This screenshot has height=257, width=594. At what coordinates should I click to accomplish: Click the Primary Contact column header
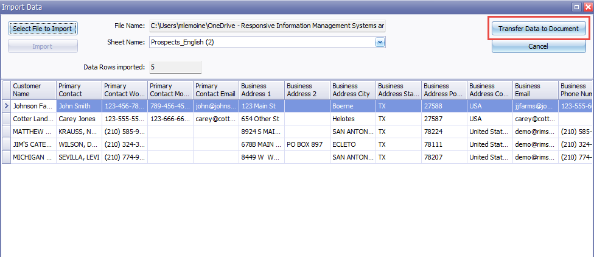click(x=79, y=90)
